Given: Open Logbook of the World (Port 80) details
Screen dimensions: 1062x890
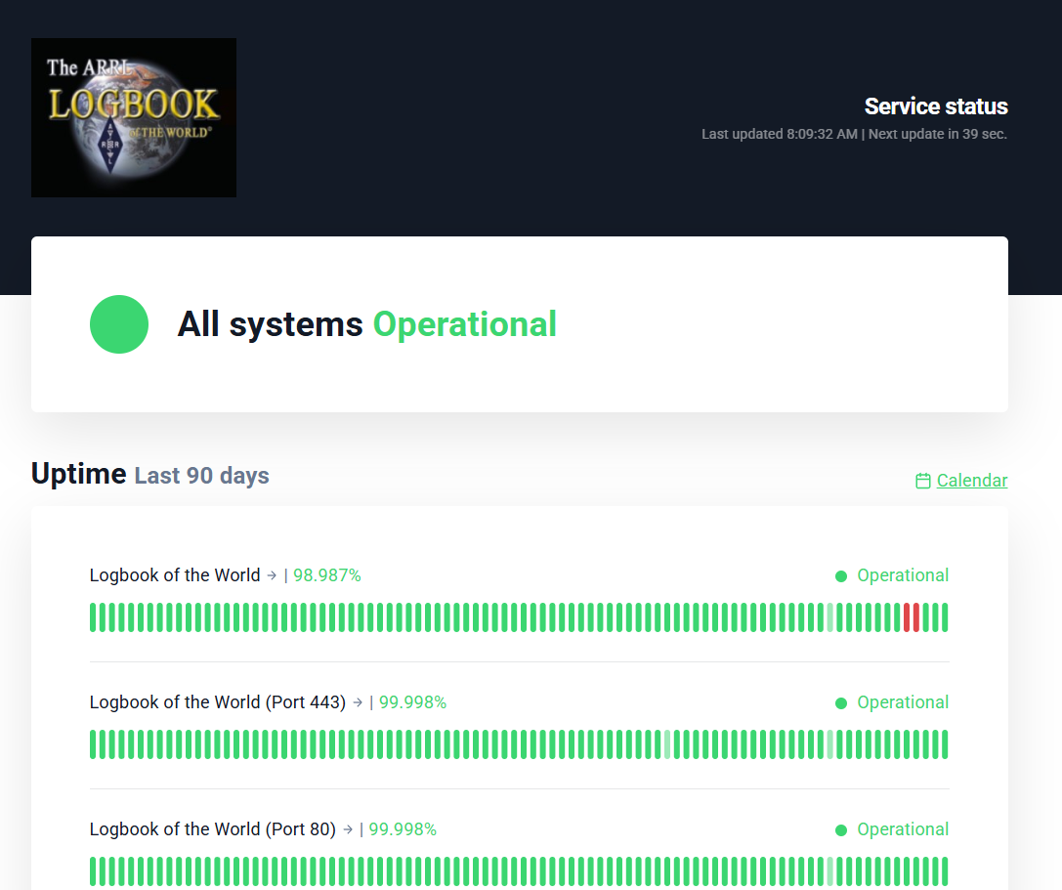Looking at the screenshot, I should (x=213, y=829).
